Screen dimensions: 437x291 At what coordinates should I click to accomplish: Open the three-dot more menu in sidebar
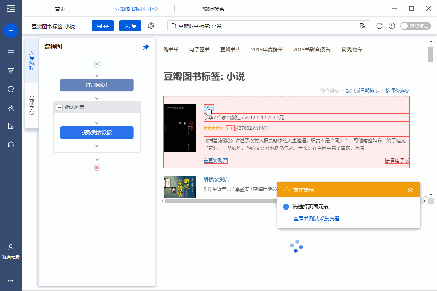click(11, 281)
